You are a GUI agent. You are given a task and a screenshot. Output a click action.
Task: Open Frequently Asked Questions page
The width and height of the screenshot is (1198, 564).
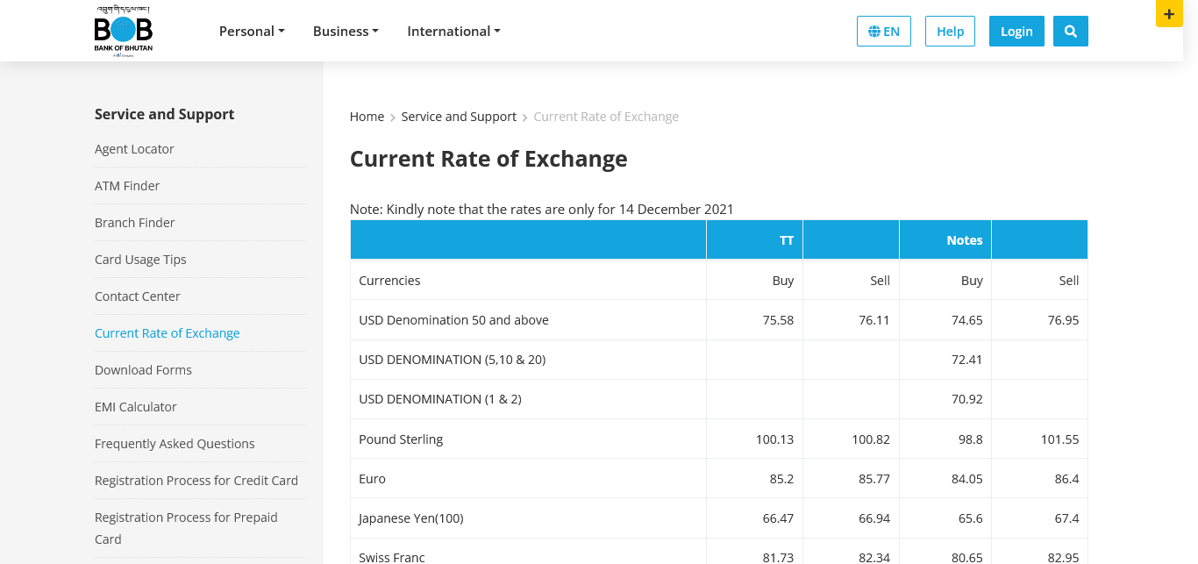(x=175, y=444)
